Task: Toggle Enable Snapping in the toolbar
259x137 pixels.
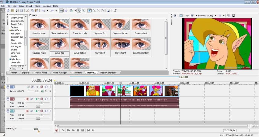Action: coord(61,11)
